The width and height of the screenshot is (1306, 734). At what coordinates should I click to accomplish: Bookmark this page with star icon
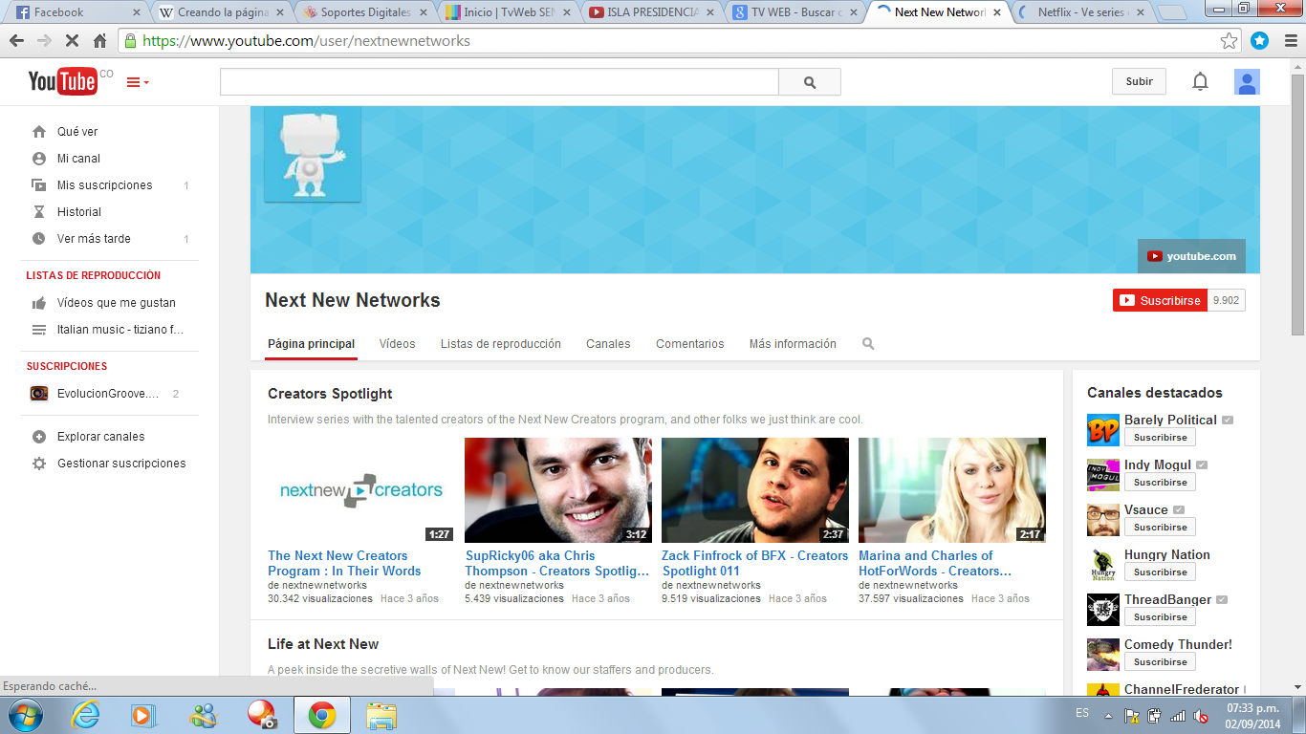(1229, 41)
